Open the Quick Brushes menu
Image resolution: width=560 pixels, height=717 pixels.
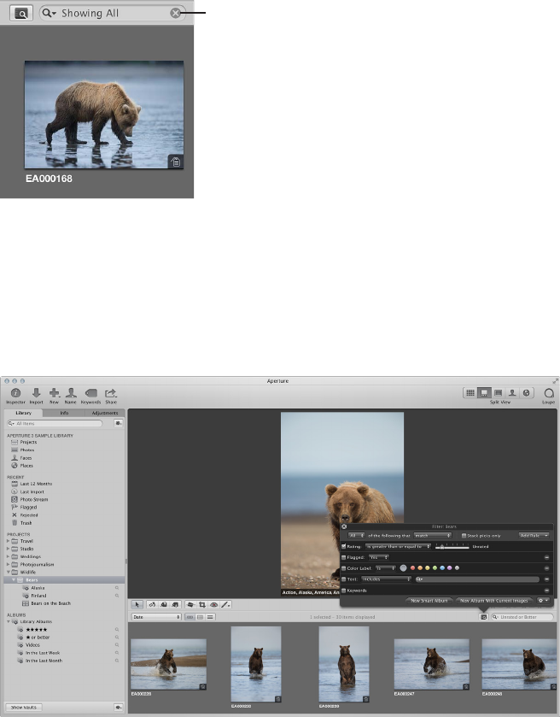pos(225,604)
